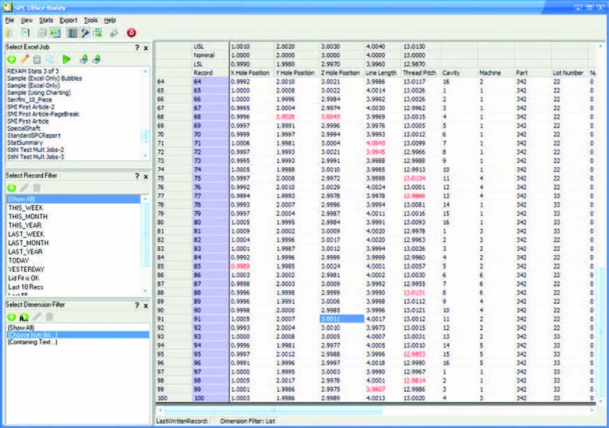Screen dimensions: 609x428
Task: Click the Record Filter list scrollbar thumb
Action: 145,235
